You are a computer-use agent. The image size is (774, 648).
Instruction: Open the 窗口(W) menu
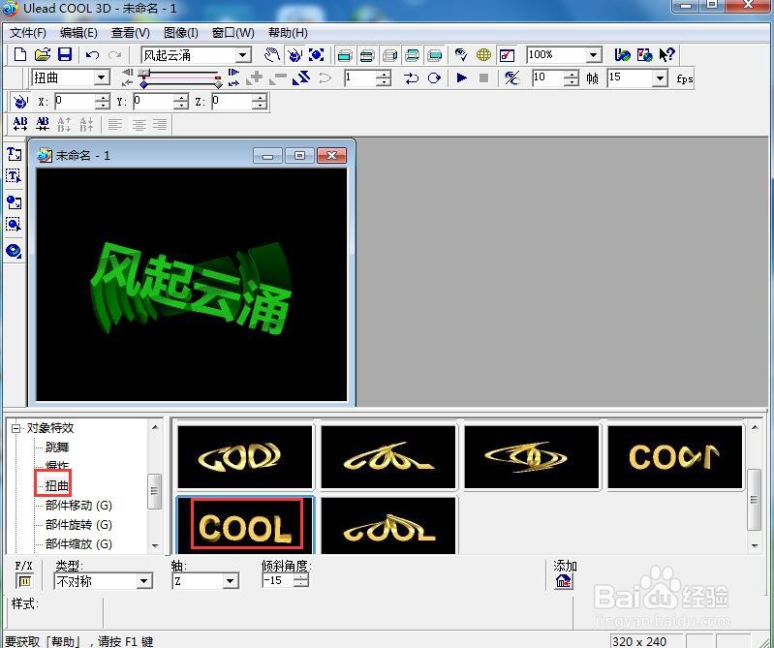233,33
